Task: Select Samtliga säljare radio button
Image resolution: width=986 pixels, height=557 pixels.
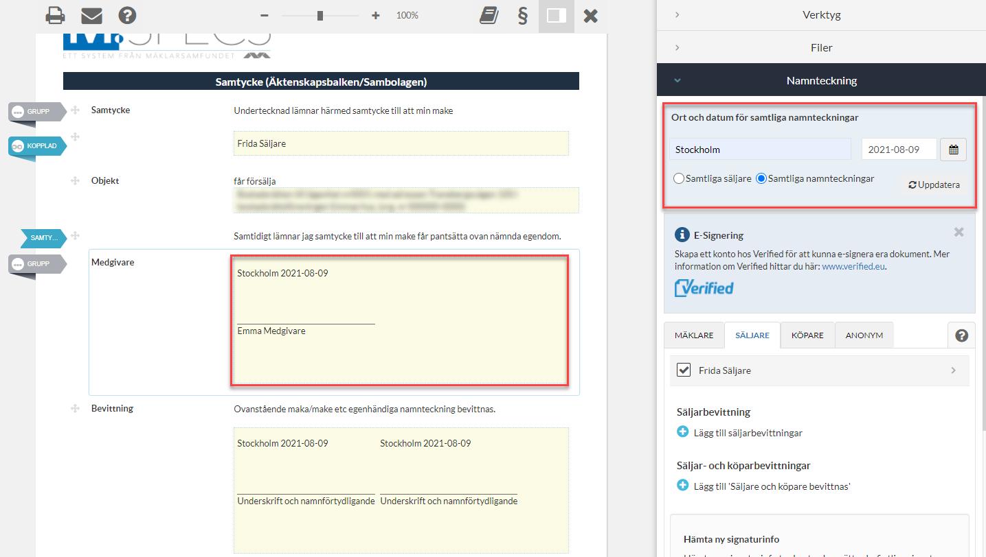Action: [680, 178]
